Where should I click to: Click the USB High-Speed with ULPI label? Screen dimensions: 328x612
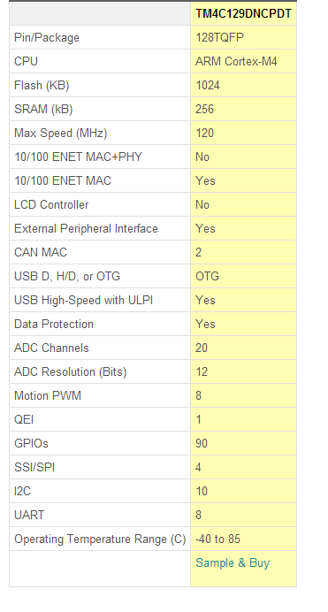[83, 300]
